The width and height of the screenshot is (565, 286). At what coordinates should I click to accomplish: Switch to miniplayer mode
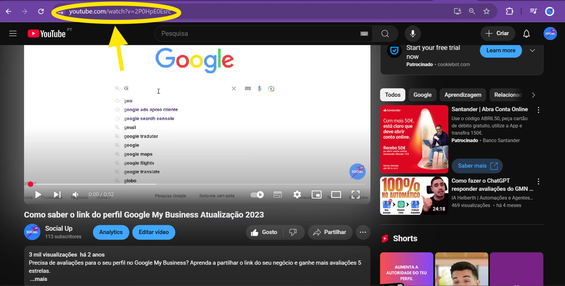(x=316, y=195)
